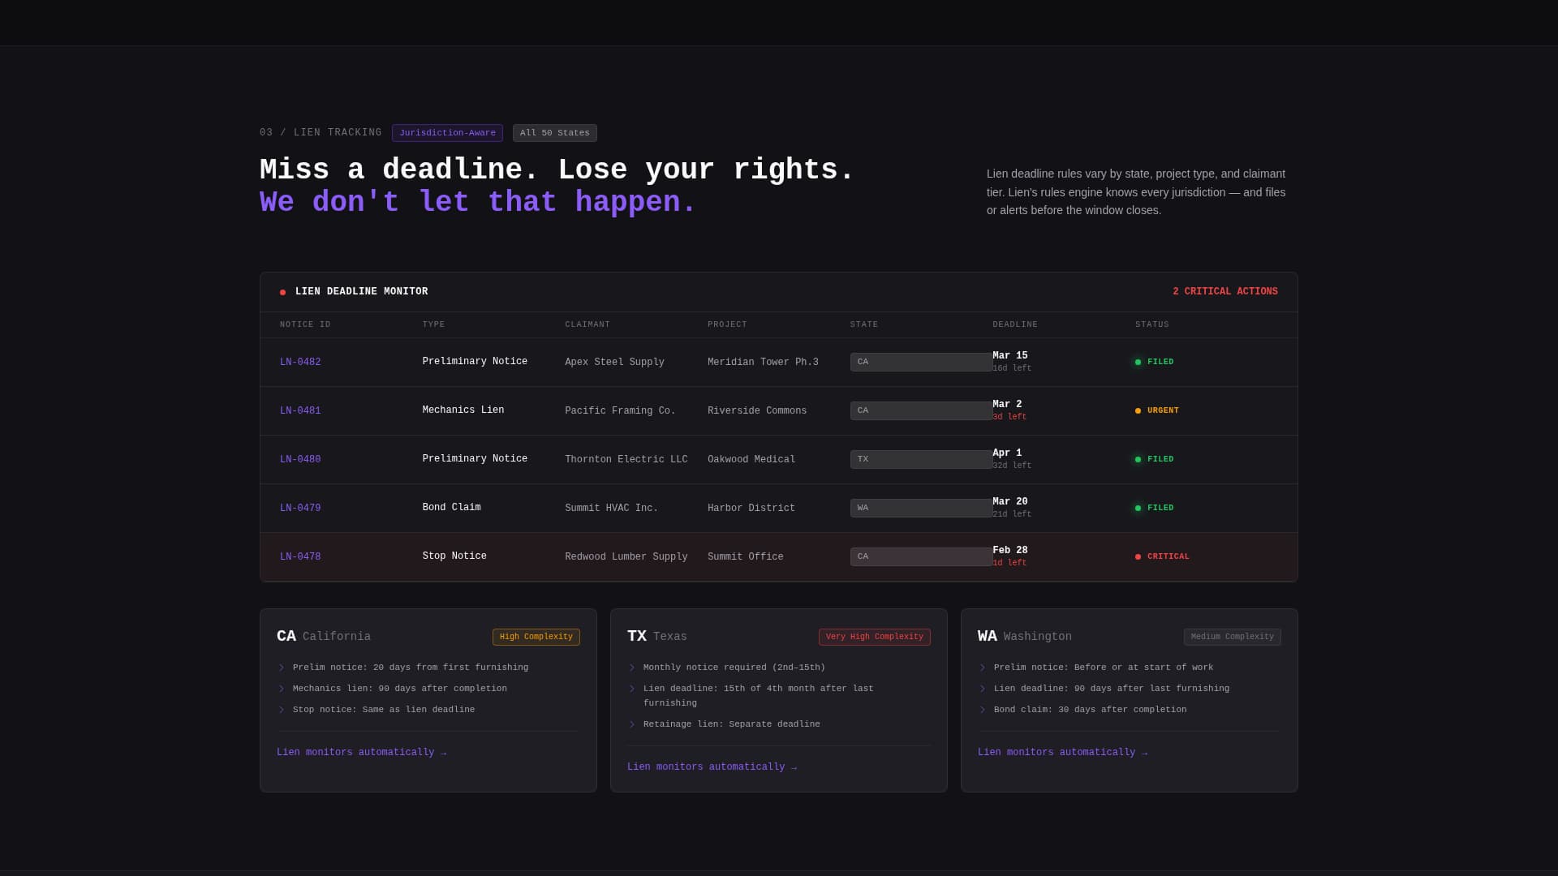Image resolution: width=1558 pixels, height=876 pixels.
Task: Click the Status column header
Action: (1152, 325)
